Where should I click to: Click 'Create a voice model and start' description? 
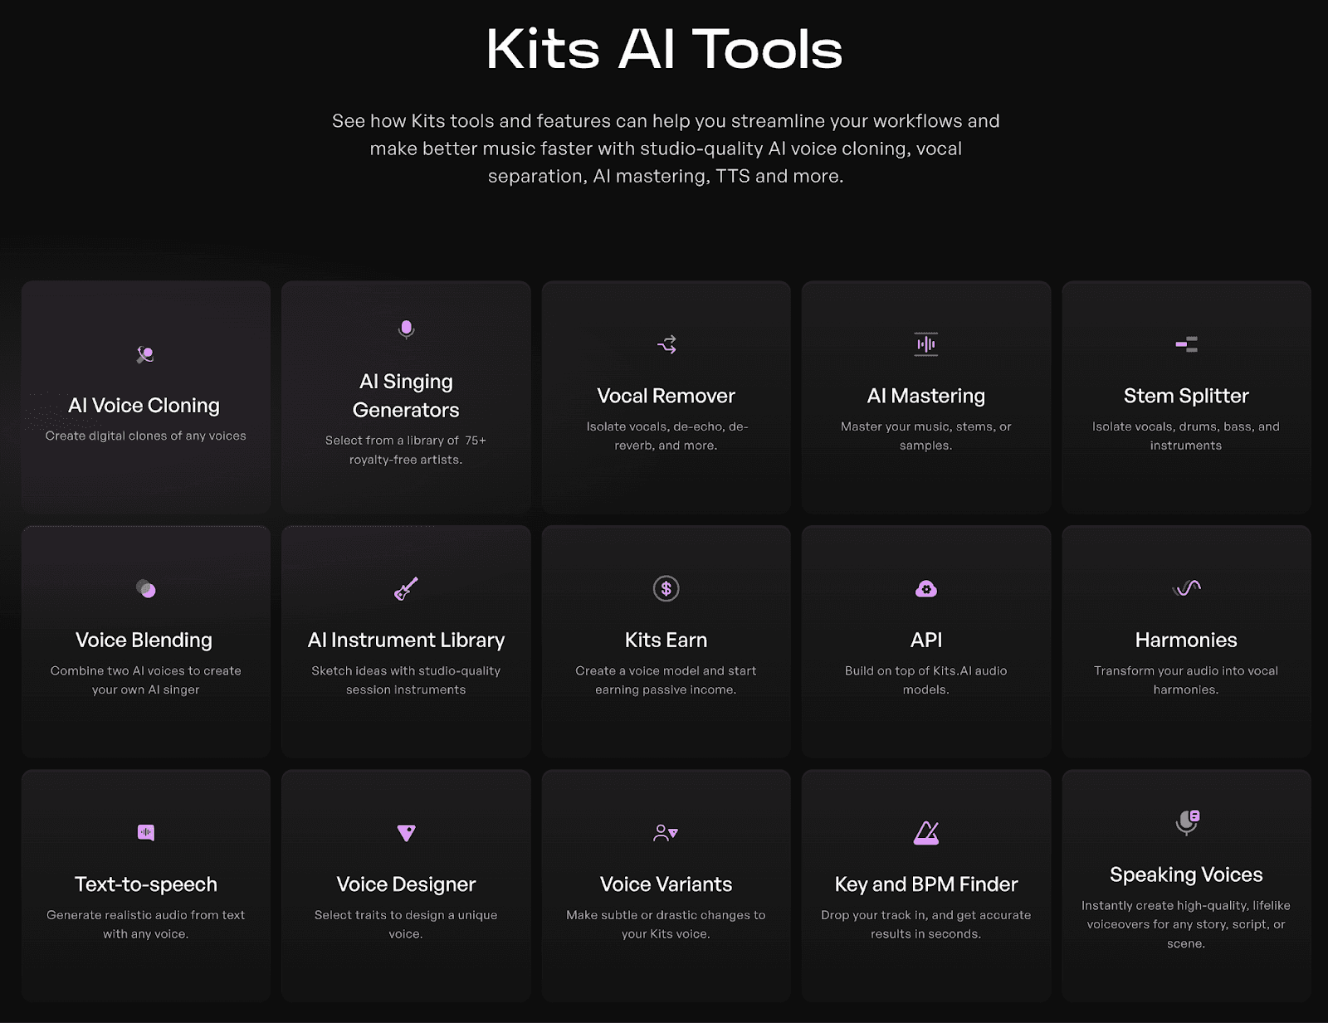coord(666,680)
